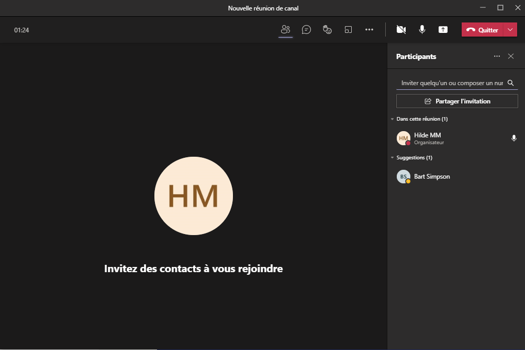Click Partager l'invitation button
The height and width of the screenshot is (350, 525).
coord(457,101)
